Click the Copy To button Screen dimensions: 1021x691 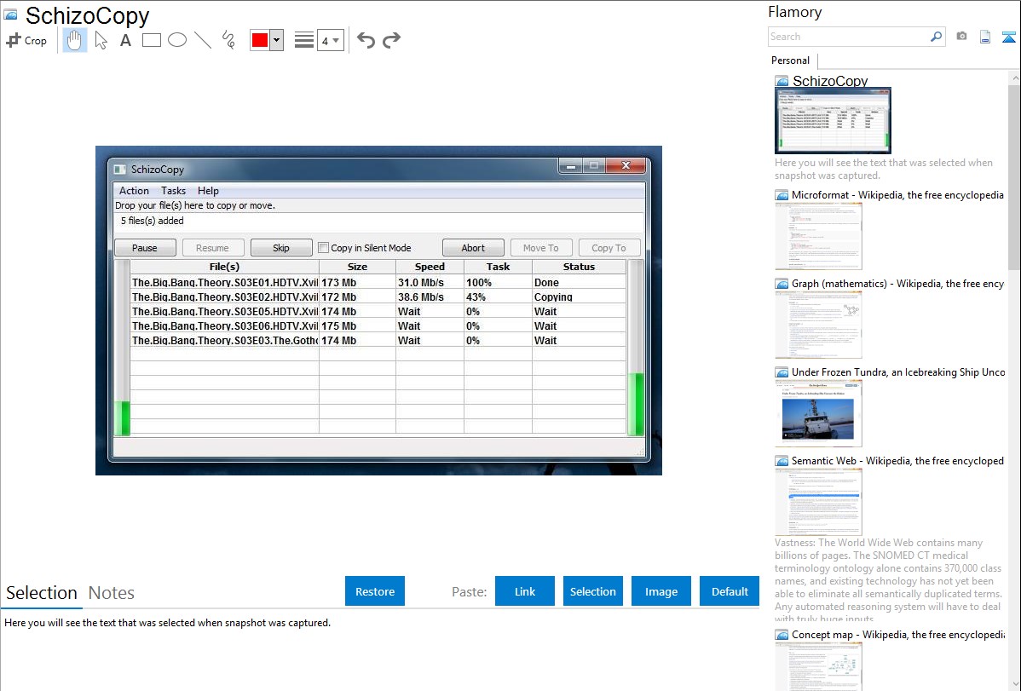(x=609, y=248)
